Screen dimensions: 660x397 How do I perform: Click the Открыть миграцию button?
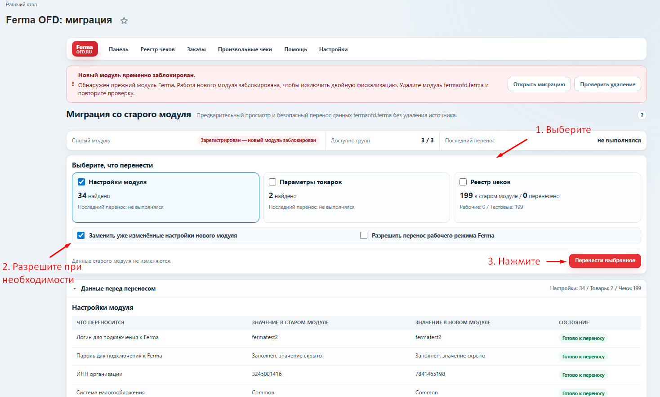539,84
